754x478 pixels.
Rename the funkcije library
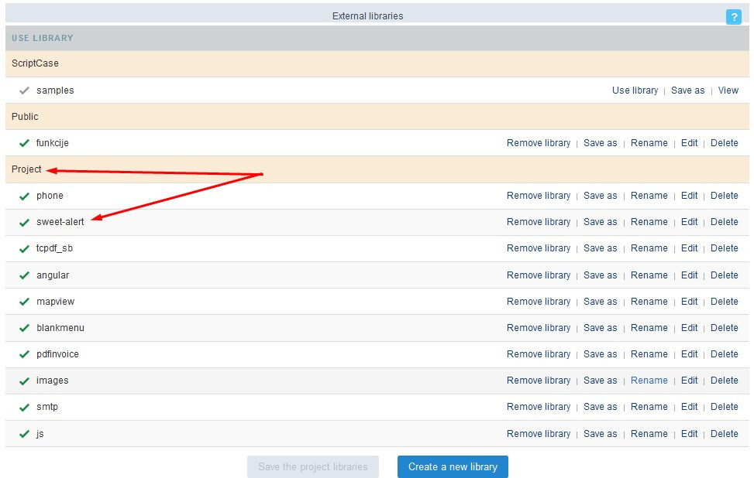click(x=649, y=143)
